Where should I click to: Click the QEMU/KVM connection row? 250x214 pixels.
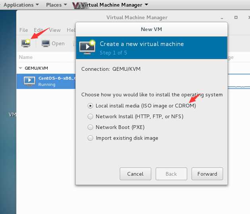click(46, 68)
